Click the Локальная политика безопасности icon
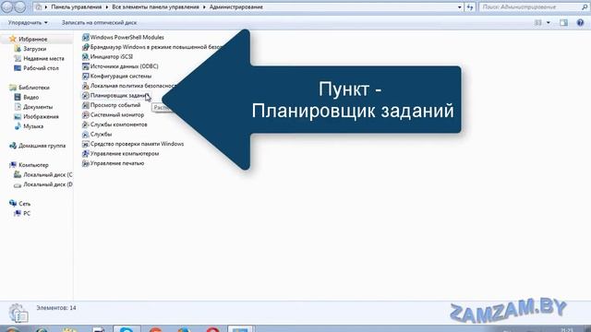The height and width of the screenshot is (332, 591). (86, 86)
